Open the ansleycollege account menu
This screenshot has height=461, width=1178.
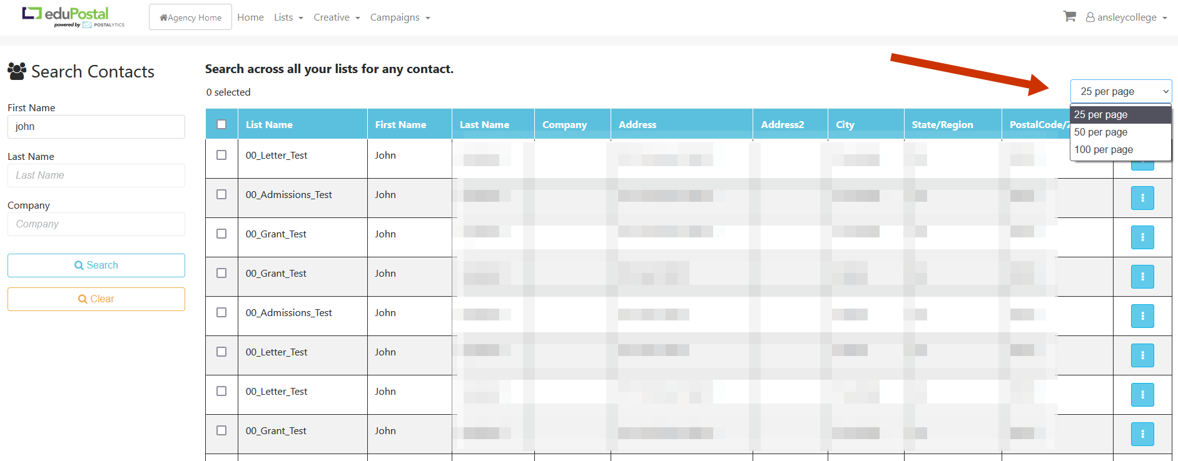click(x=1126, y=17)
